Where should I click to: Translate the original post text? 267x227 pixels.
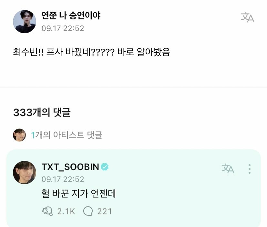coord(247,17)
